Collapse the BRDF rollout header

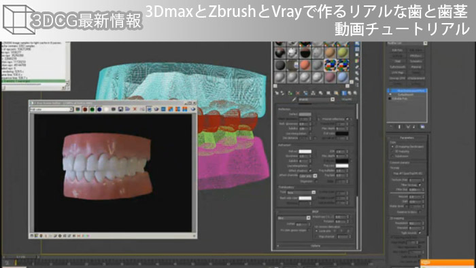[316, 212]
